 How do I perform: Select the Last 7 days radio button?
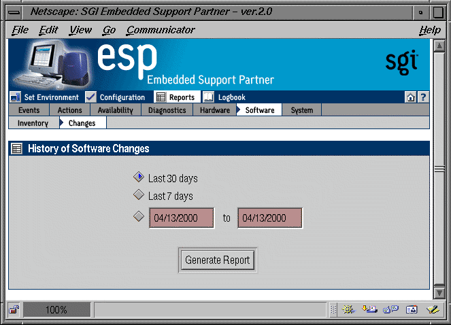click(x=139, y=194)
